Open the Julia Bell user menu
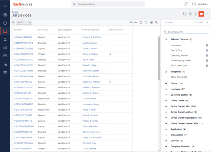This screenshot has width=211, height=152. point(200,4)
